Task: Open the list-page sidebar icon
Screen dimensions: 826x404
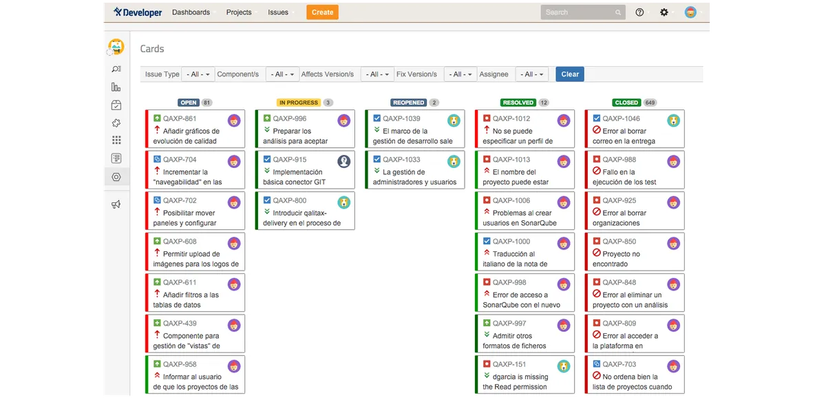Action: tap(116, 158)
